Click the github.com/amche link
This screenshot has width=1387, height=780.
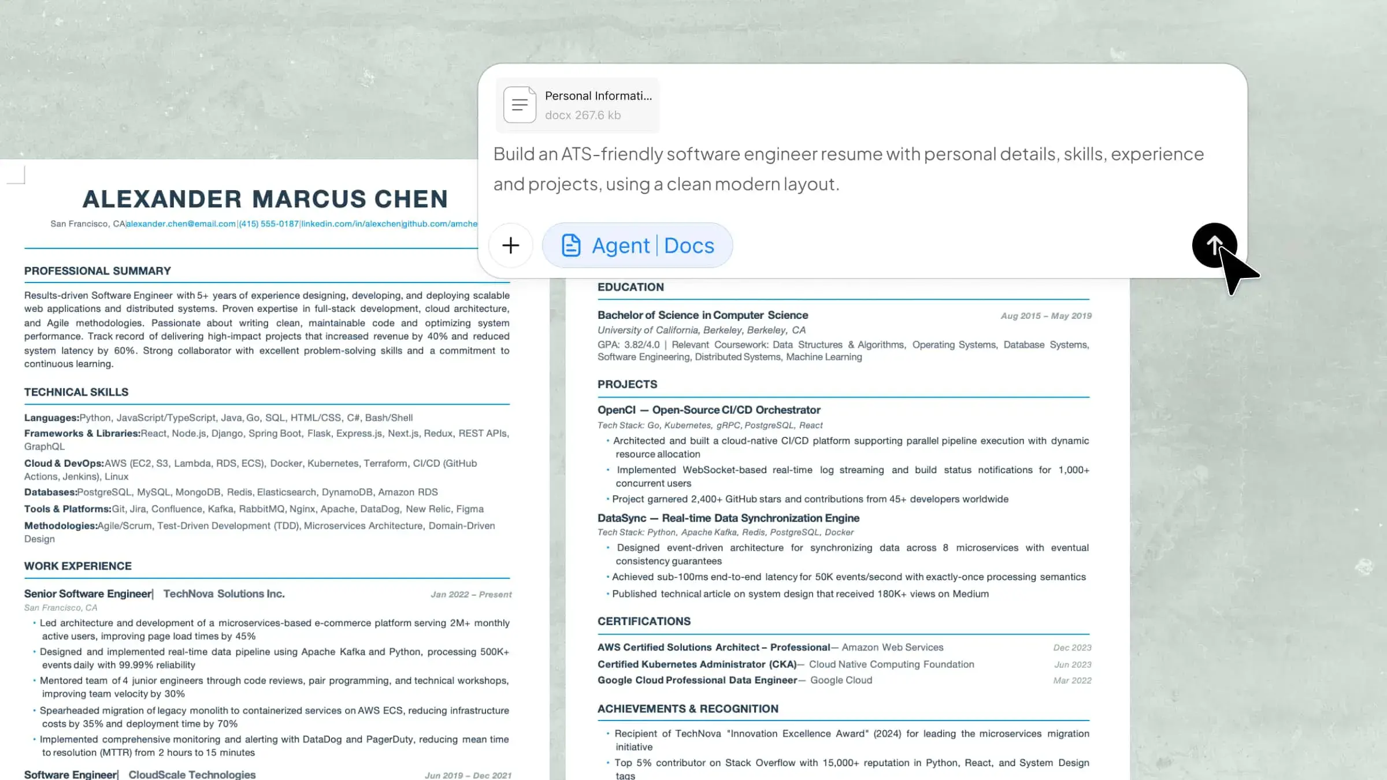[x=440, y=224]
